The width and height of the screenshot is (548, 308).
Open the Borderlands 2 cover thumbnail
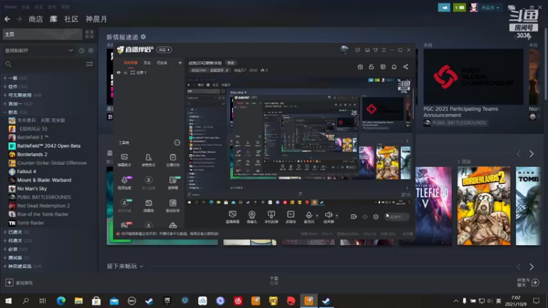484,206
